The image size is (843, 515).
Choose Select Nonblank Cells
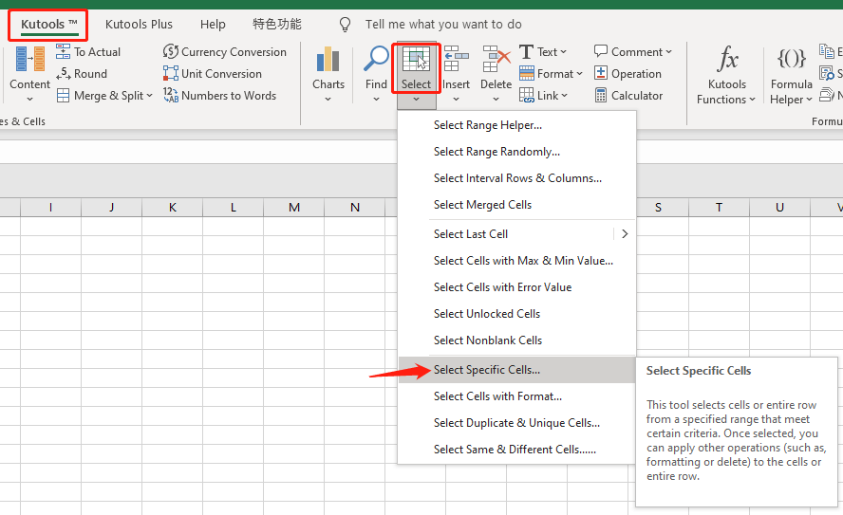(516, 340)
